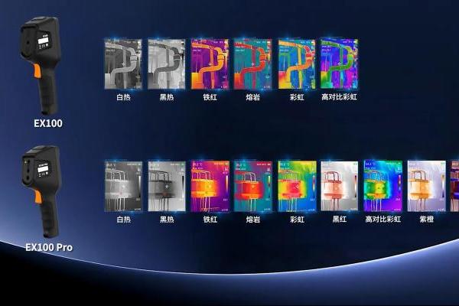Select the EX100 白热 palette thumbnail

coord(122,64)
